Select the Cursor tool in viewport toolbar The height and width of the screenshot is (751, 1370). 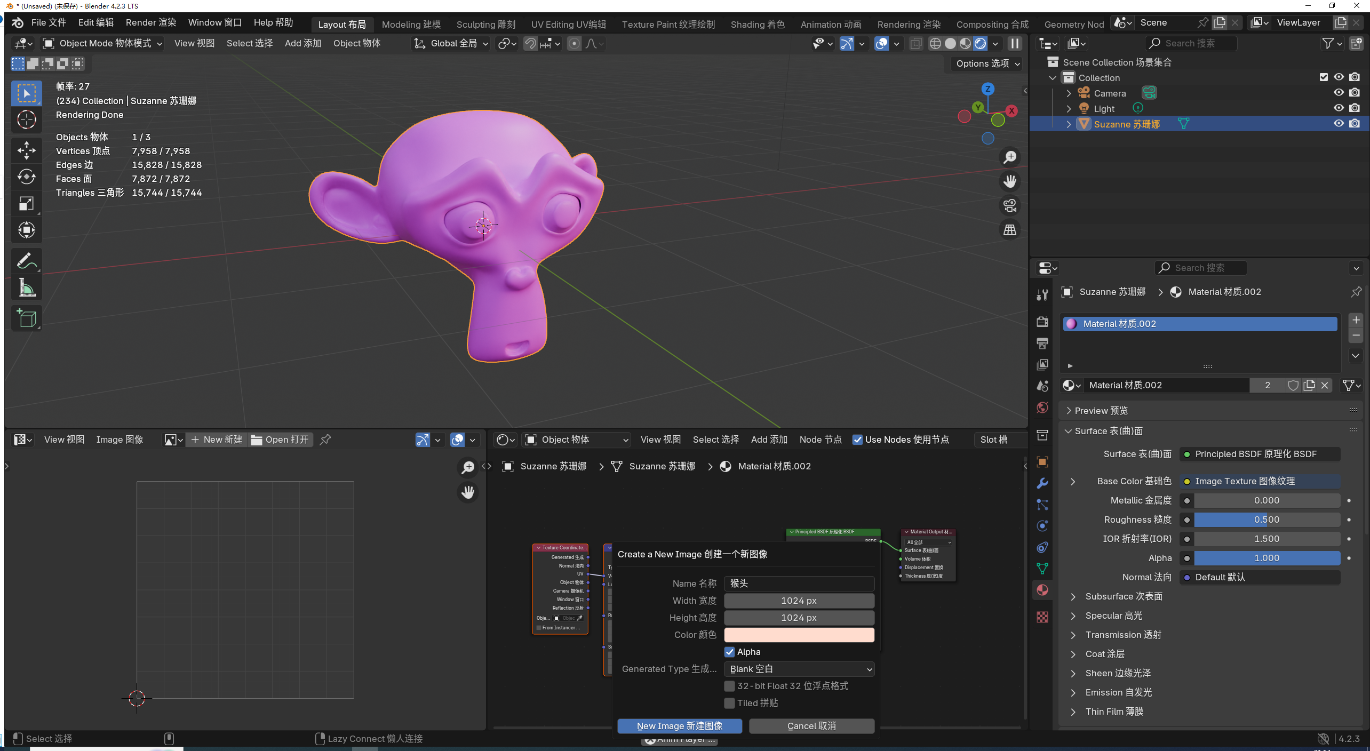(26, 119)
